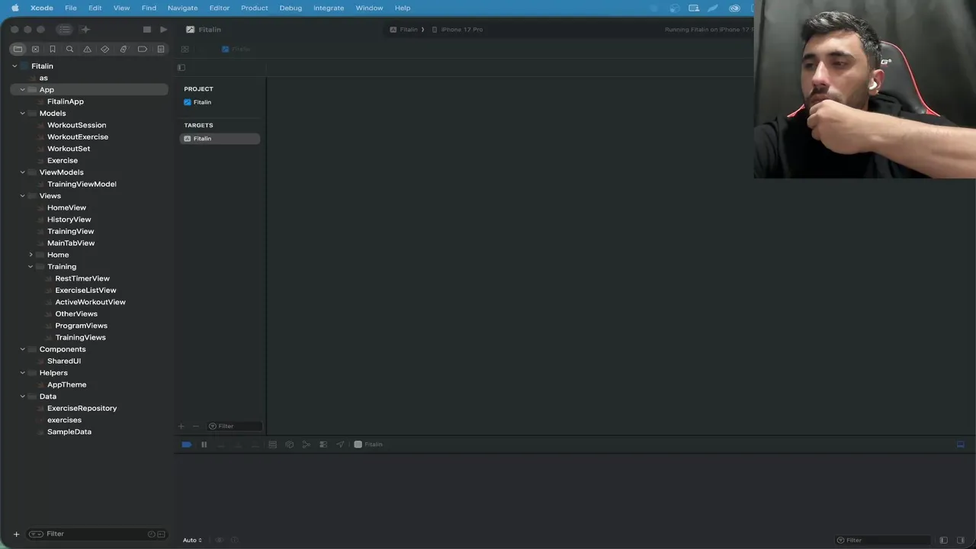Run the Fitalin scheme with Play button
The height and width of the screenshot is (549, 976).
coord(163,30)
